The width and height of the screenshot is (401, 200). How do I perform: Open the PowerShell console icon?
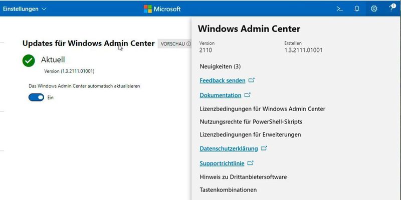(340, 9)
